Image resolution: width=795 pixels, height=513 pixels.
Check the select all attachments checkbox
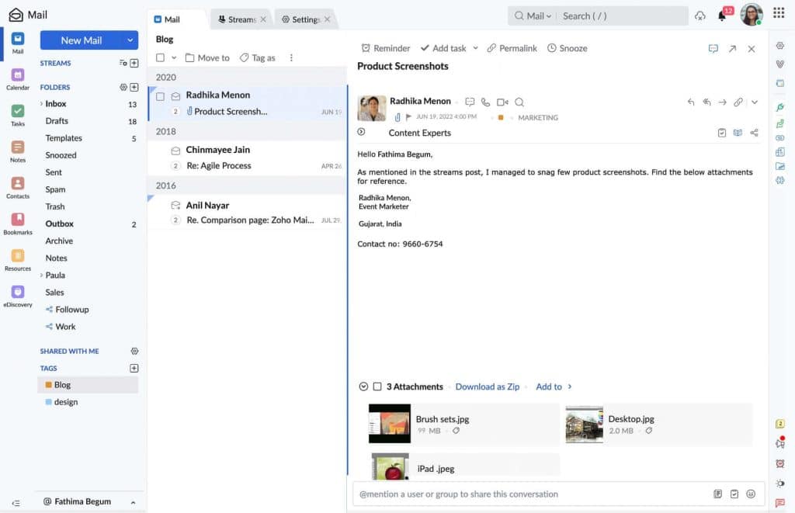pyautogui.click(x=377, y=386)
